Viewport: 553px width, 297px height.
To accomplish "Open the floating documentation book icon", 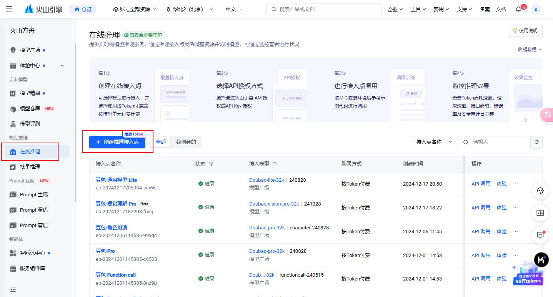I will (540, 213).
